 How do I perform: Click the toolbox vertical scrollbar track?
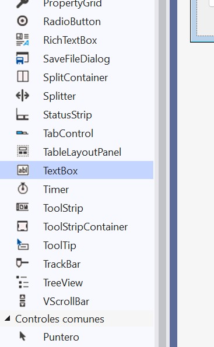(x=163, y=174)
